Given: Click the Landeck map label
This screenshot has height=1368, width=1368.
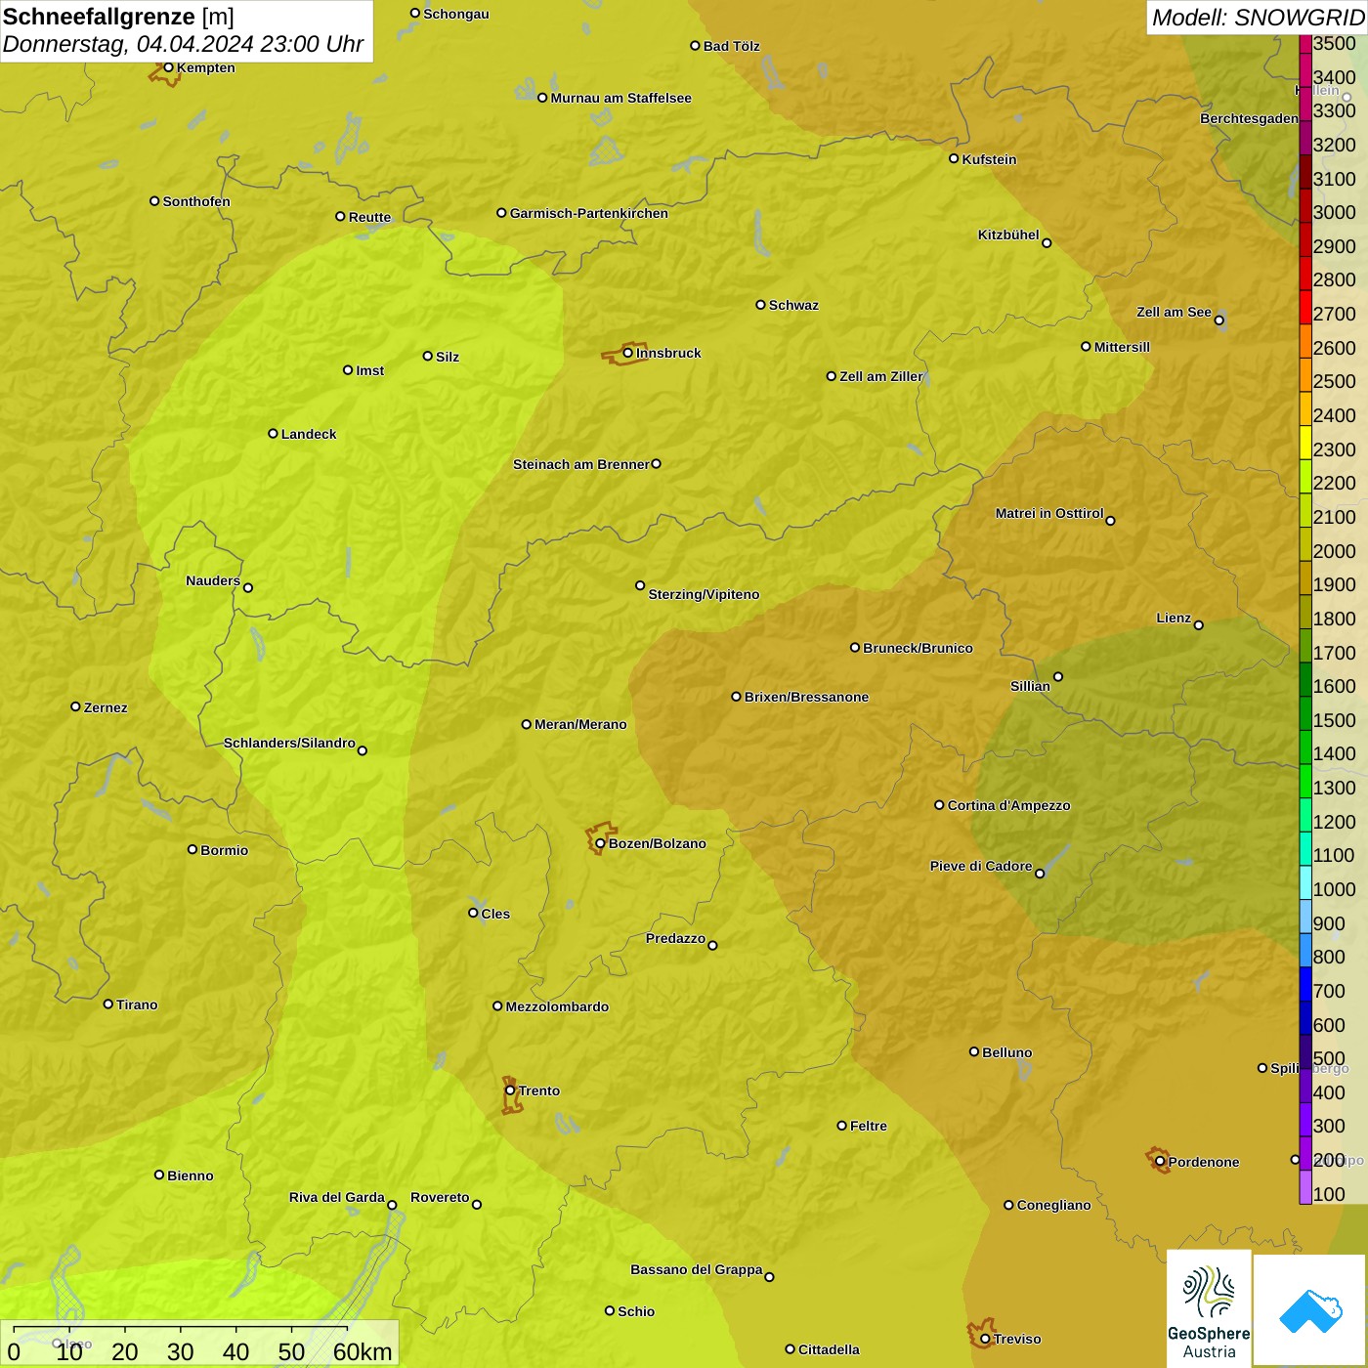Looking at the screenshot, I should point(309,434).
